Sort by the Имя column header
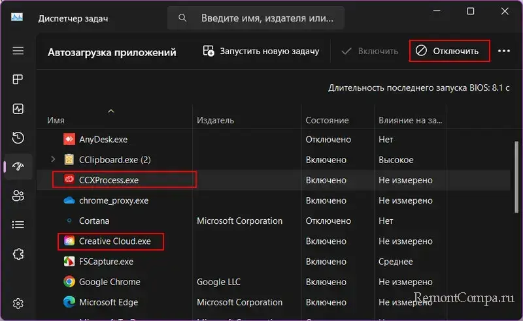Image resolution: width=523 pixels, height=321 pixels. pyautogui.click(x=56, y=121)
